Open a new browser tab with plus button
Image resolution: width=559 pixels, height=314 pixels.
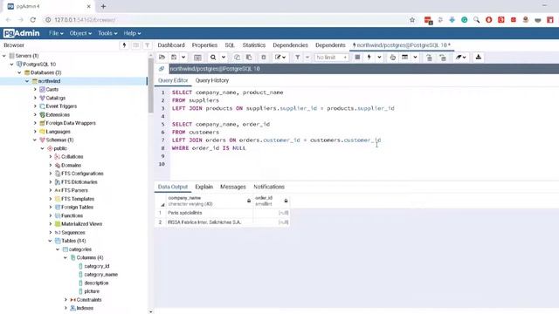103,6
